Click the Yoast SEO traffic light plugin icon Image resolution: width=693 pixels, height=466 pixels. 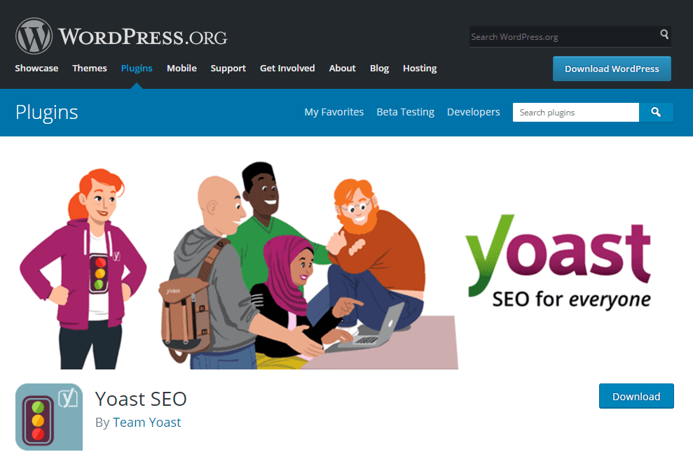49,417
